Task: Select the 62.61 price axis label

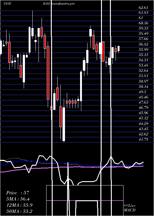Action: pyautogui.click(x=144, y=7)
